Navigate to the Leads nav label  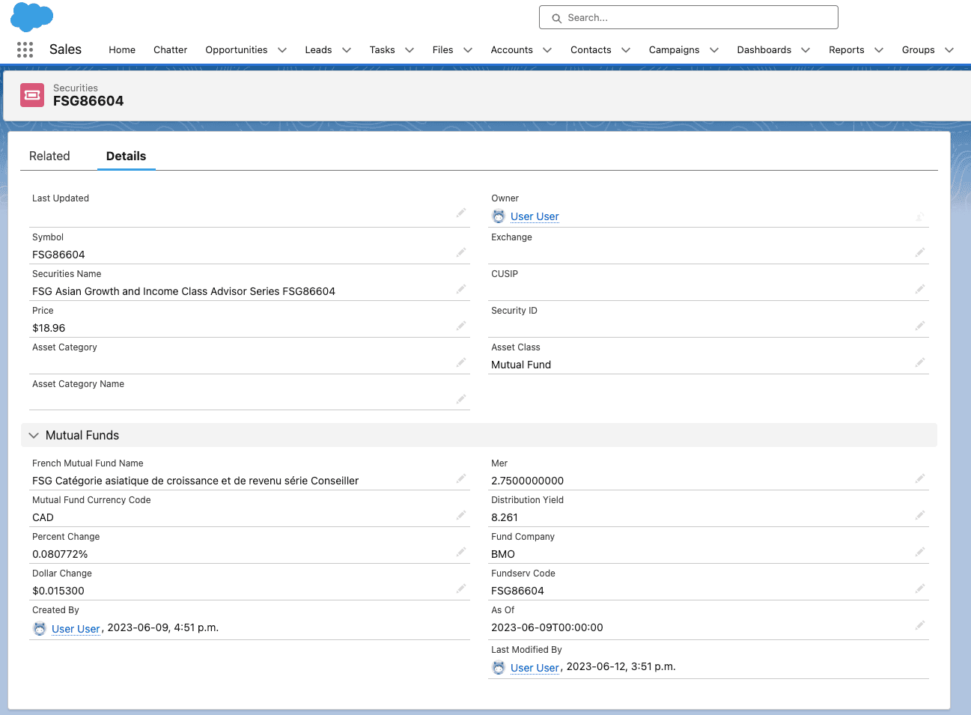[x=318, y=50]
